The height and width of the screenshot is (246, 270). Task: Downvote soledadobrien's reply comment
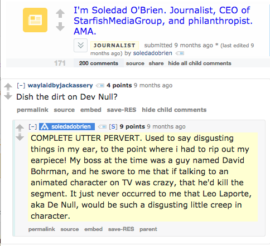20,137
